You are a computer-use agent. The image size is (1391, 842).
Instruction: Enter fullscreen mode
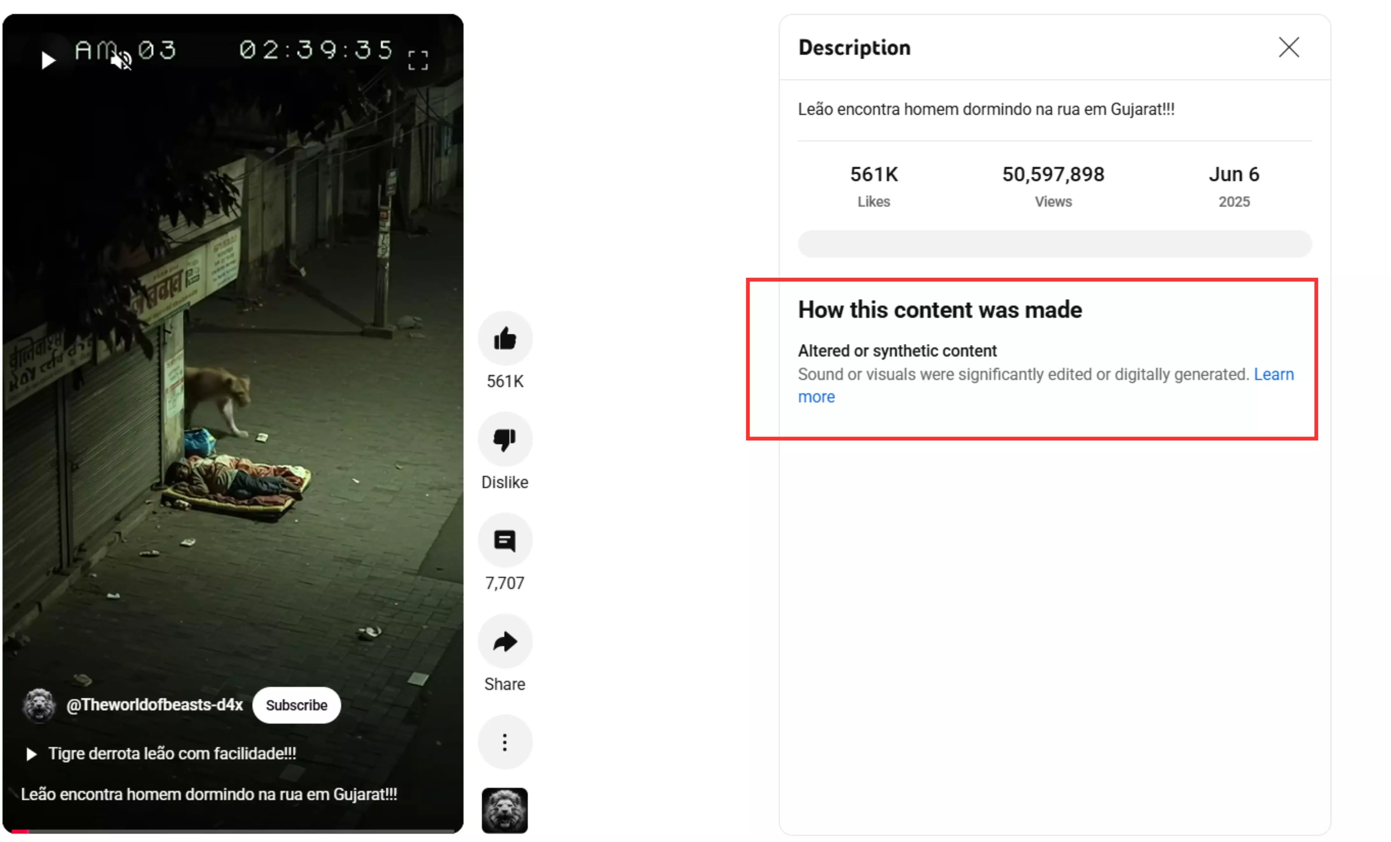tap(418, 60)
